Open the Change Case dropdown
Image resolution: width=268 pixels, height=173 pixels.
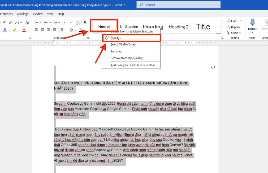pos(19,23)
